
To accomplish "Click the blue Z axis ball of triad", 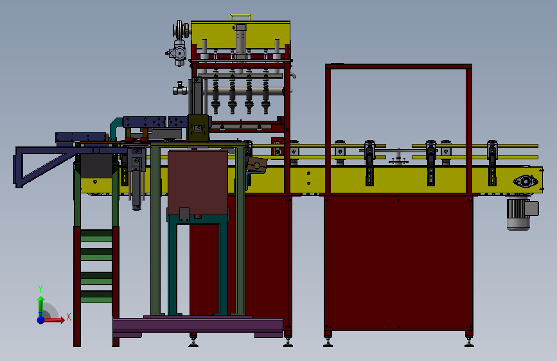I will tap(41, 320).
